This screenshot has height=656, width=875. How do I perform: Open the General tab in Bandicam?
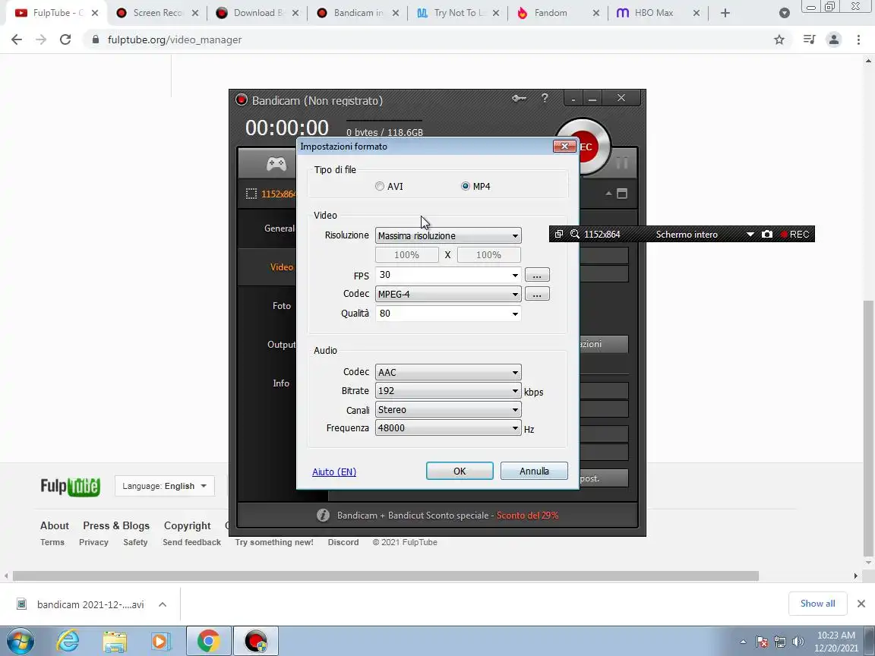point(280,228)
